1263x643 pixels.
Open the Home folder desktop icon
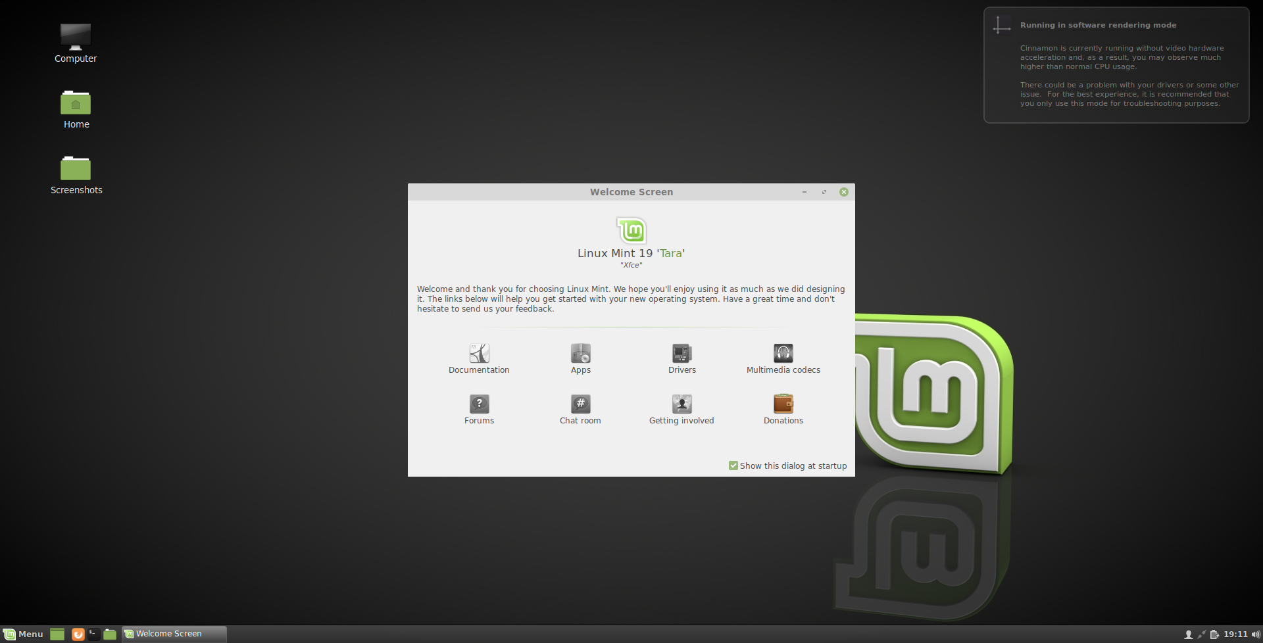(76, 103)
